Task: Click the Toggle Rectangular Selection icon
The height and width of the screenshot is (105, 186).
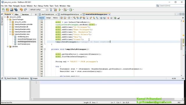Action: 87,18
